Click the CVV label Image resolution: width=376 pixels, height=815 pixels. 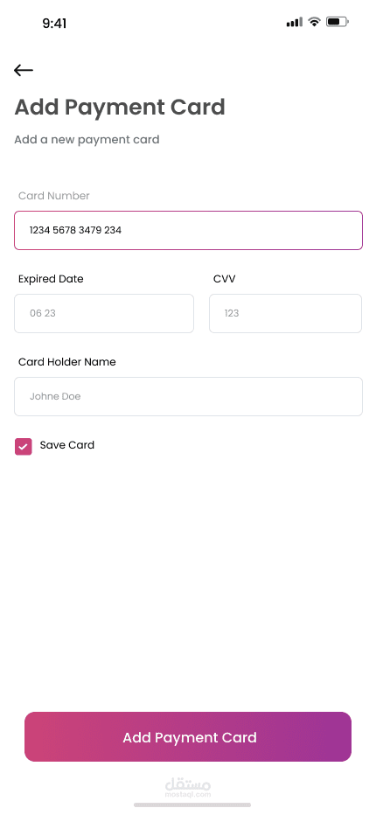point(225,279)
